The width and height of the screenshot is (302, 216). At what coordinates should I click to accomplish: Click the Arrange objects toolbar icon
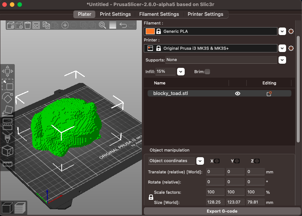(36, 25)
